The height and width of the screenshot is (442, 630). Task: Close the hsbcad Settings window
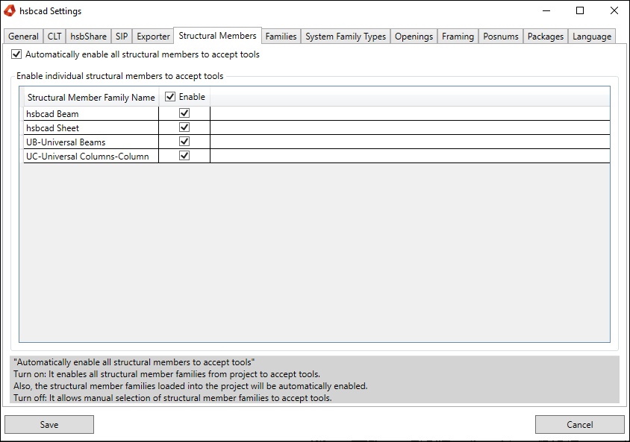point(614,11)
